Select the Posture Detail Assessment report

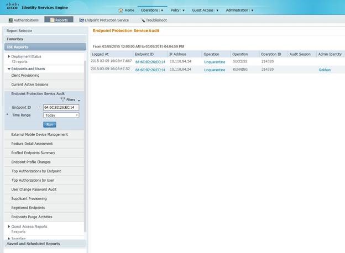pos(32,144)
